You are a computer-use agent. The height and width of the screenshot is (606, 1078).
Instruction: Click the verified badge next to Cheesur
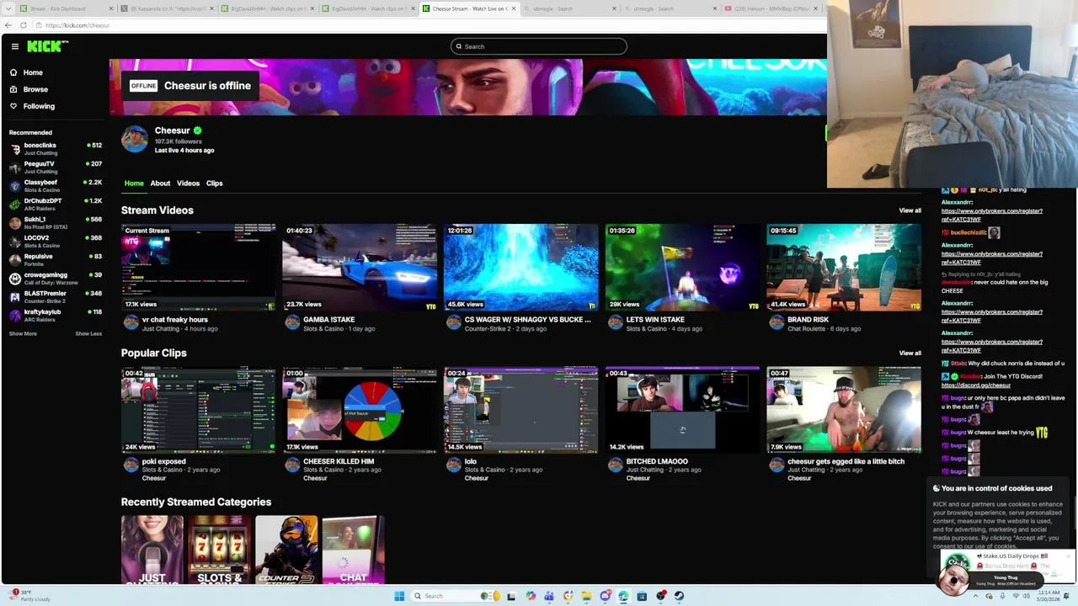pyautogui.click(x=197, y=130)
